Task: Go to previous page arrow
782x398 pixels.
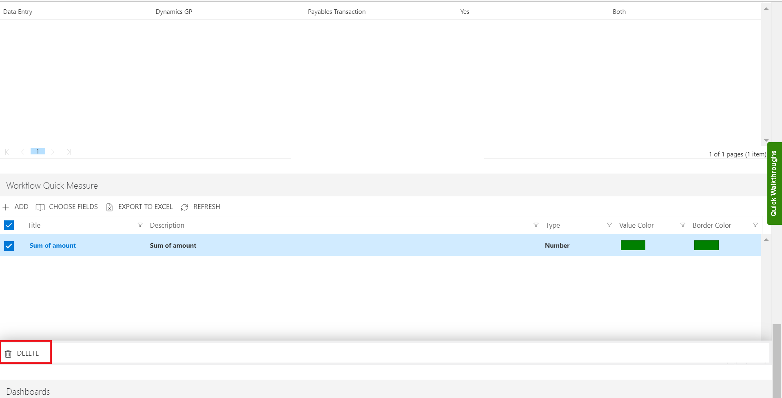Action: (x=22, y=152)
